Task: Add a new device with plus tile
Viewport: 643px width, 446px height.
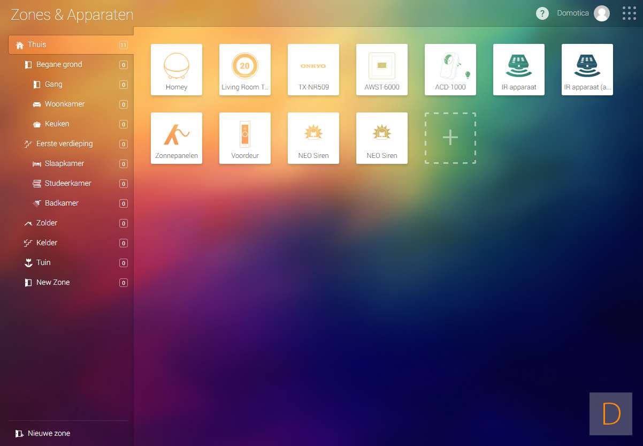Action: coord(450,138)
